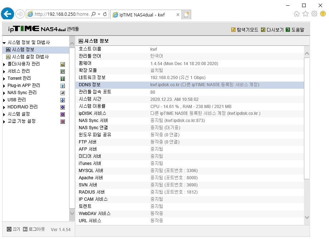Image resolution: width=329 pixels, height=239 pixels.
Task: Switch to the ipTIME NAS4dual browser tab
Action: 145,15
